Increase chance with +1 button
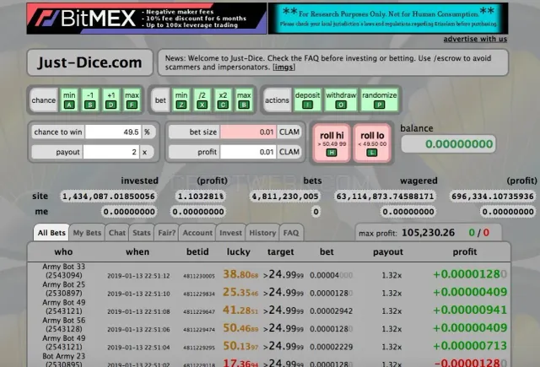 (x=111, y=100)
